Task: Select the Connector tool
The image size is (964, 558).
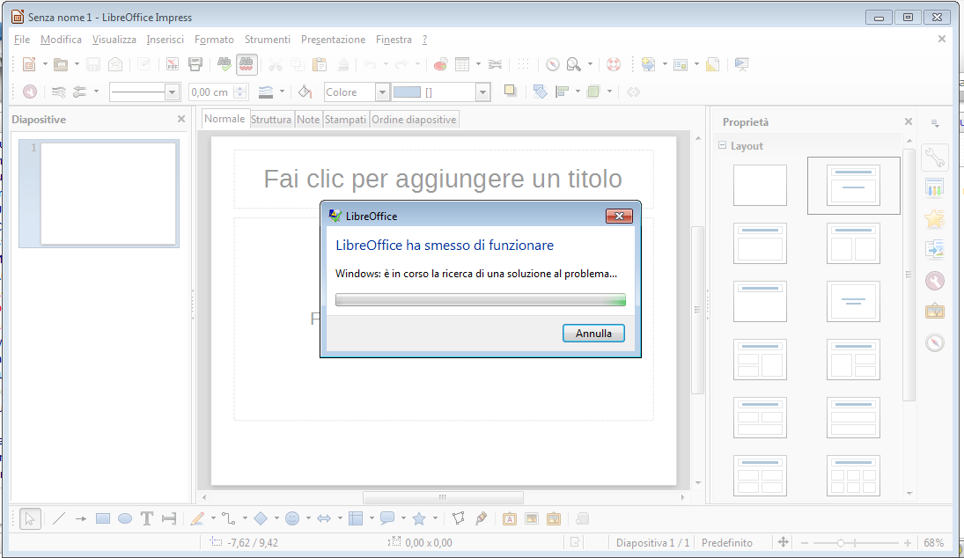Action: (x=229, y=518)
